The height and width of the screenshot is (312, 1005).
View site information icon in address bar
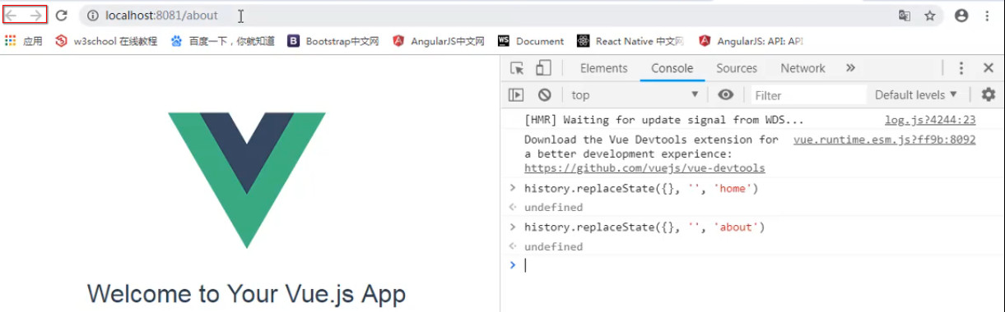click(x=93, y=16)
